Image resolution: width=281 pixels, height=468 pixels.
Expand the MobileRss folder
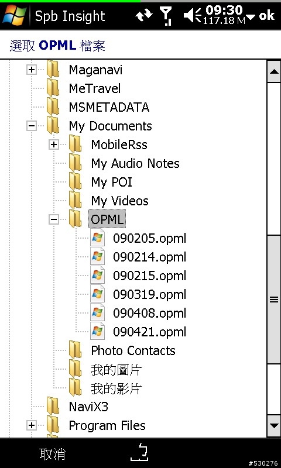(x=53, y=144)
